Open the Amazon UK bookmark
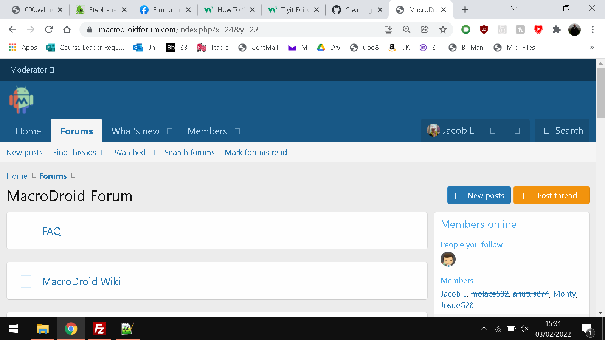605x340 pixels. point(399,48)
